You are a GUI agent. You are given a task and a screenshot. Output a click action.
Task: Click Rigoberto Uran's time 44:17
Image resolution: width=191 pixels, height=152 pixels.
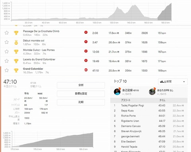[162, 121]
